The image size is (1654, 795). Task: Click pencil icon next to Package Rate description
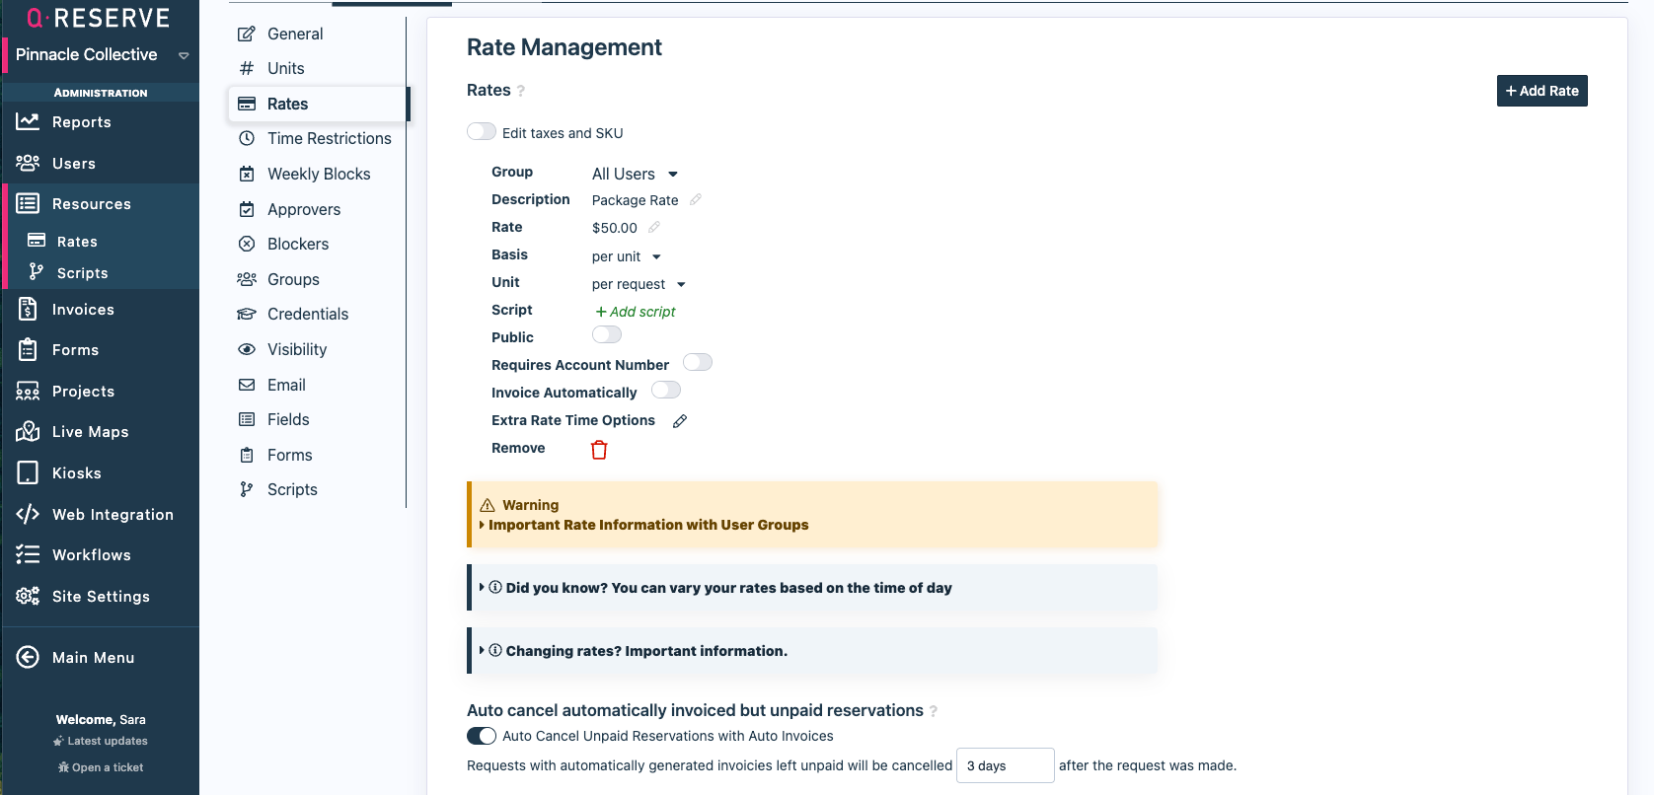click(696, 199)
